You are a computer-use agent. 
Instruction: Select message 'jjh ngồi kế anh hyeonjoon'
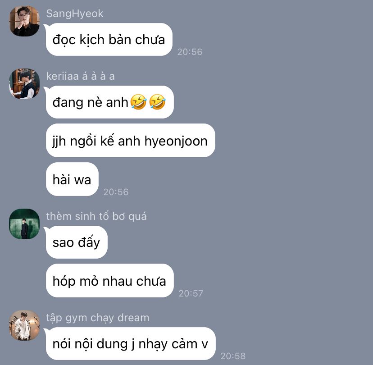click(x=130, y=141)
